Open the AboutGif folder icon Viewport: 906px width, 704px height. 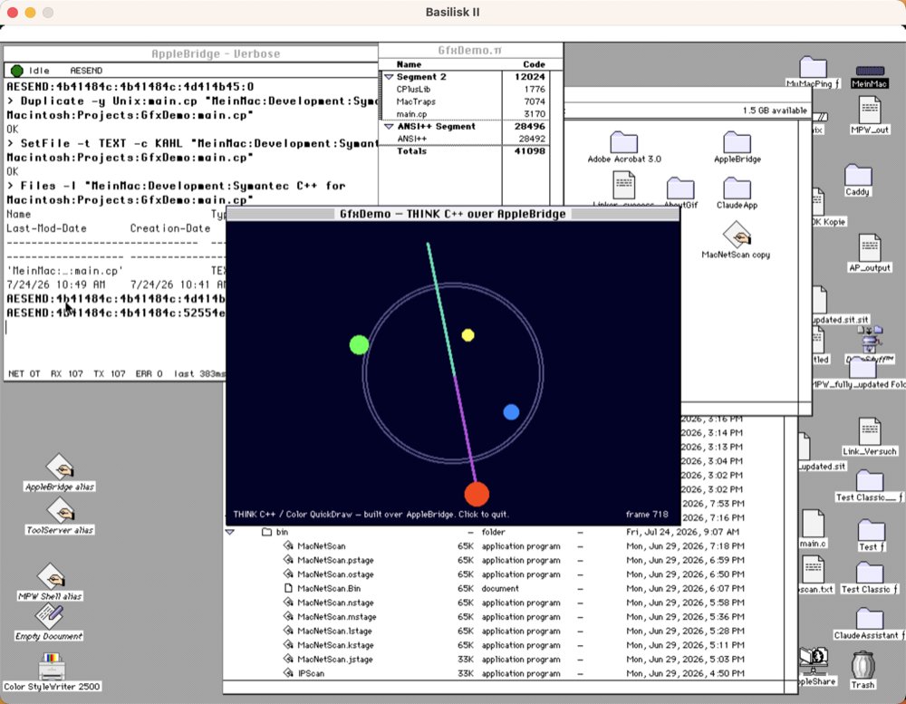tap(680, 188)
